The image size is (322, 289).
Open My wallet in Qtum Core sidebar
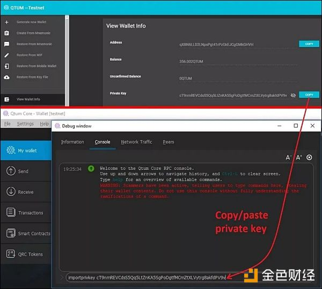(x=26, y=150)
